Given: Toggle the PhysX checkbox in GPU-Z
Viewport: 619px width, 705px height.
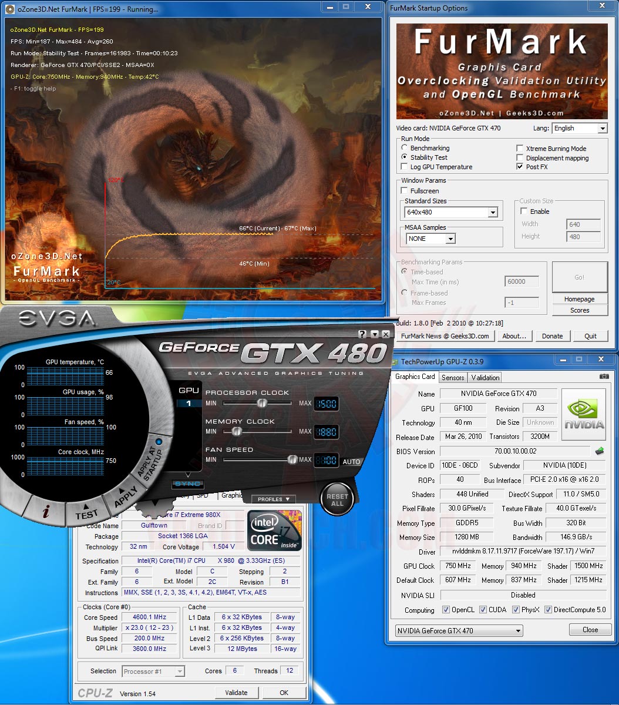Looking at the screenshot, I should tap(516, 610).
